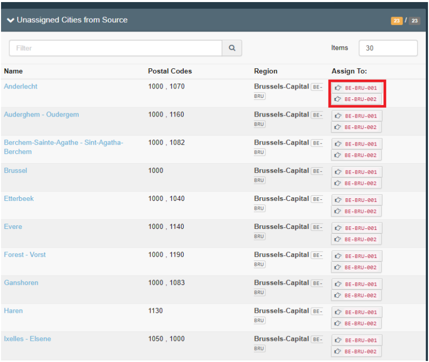Assign Brussel to BE-BRU-002

356,183
